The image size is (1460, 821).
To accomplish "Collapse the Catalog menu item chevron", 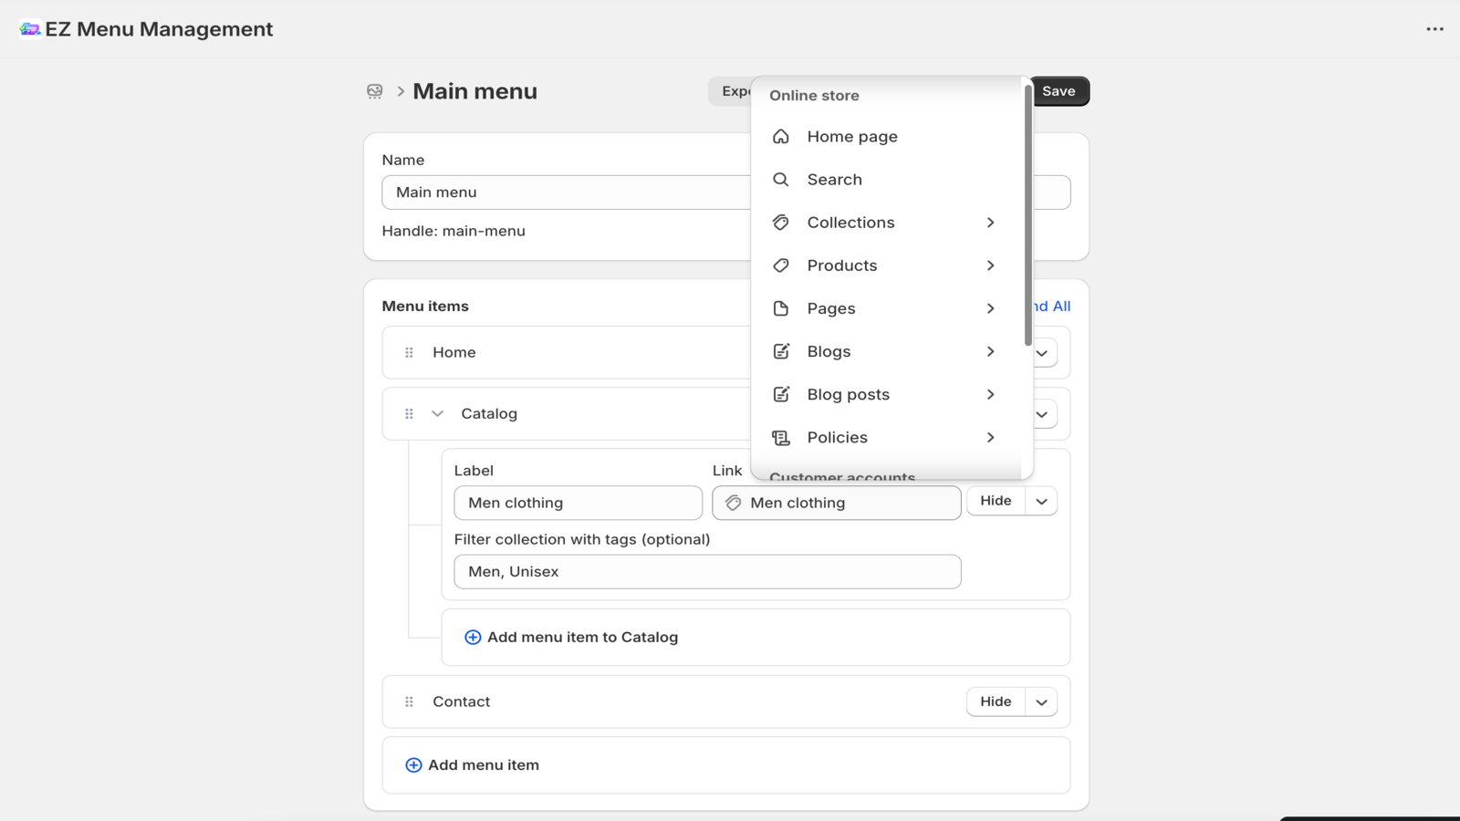I will tap(436, 412).
